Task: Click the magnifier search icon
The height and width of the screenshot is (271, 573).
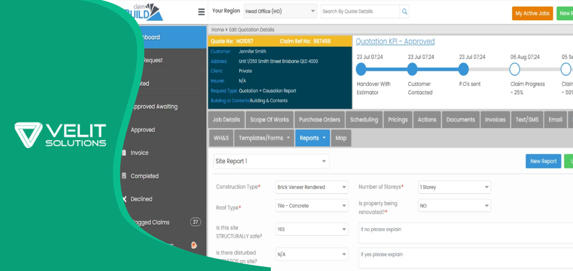Action: tap(405, 11)
